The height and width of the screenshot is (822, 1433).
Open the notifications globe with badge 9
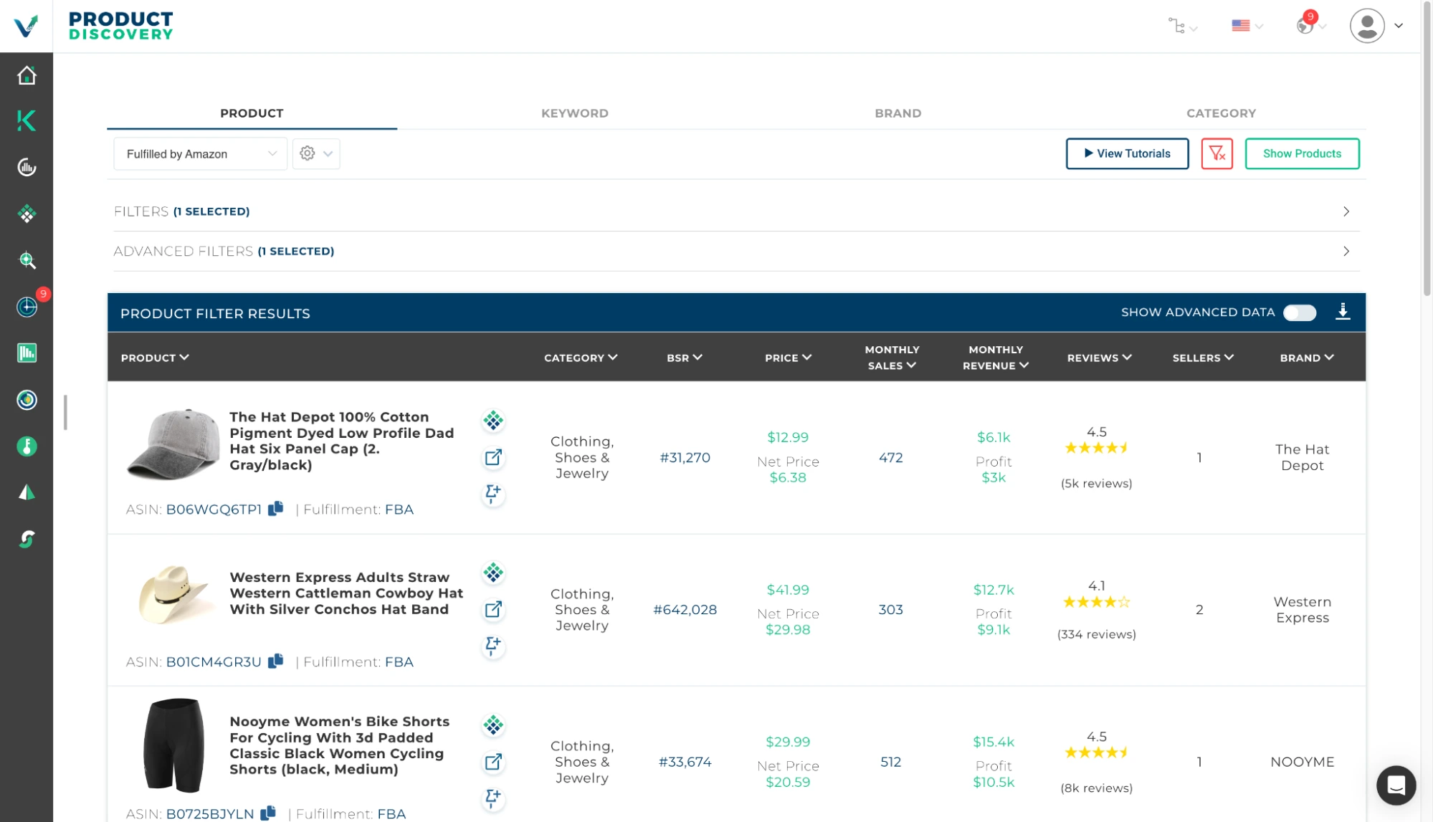1310,24
